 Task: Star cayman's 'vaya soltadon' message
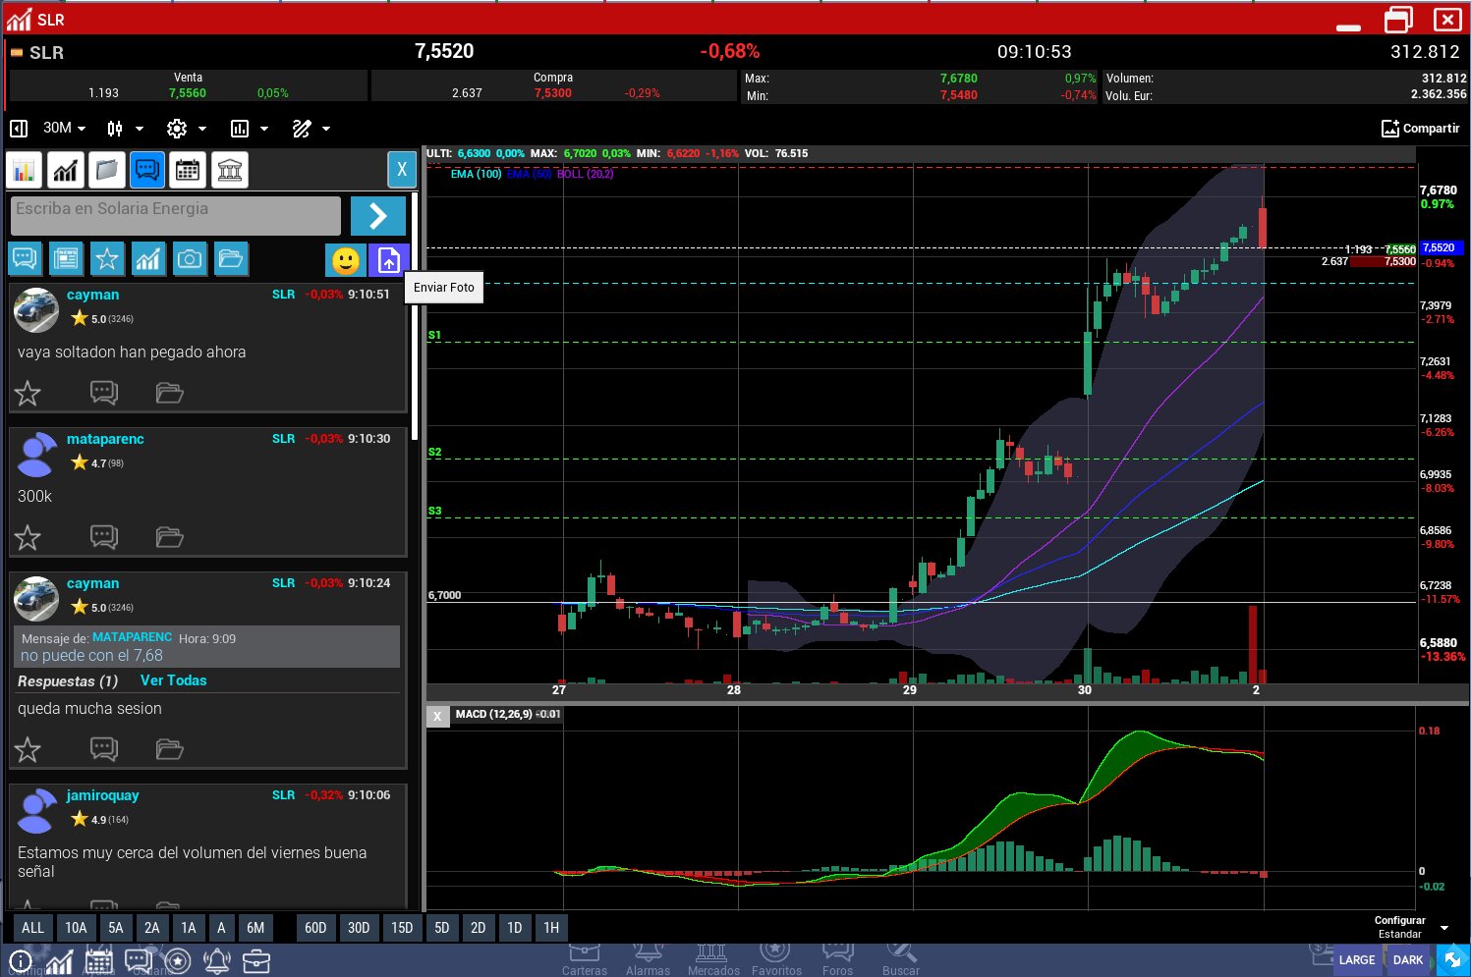tap(28, 394)
